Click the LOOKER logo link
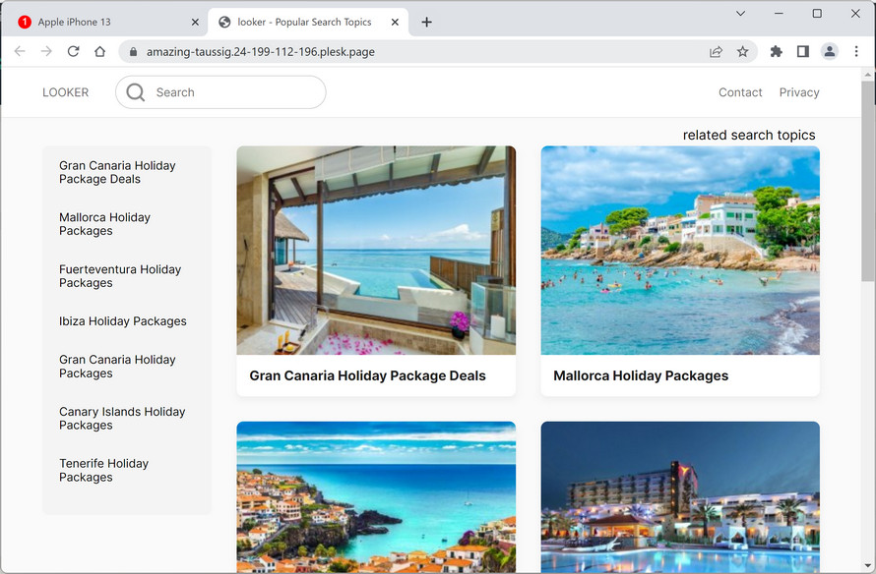The image size is (876, 574). [x=65, y=92]
